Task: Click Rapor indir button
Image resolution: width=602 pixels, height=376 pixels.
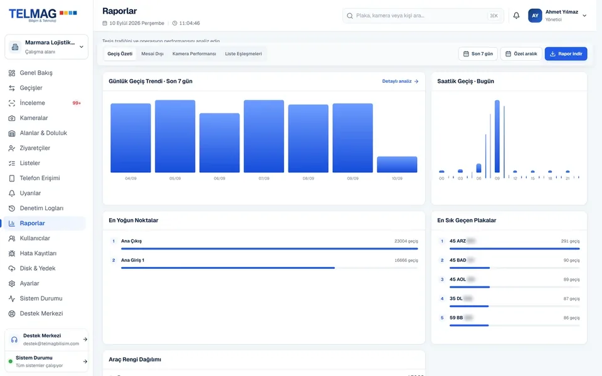Action: (x=566, y=54)
